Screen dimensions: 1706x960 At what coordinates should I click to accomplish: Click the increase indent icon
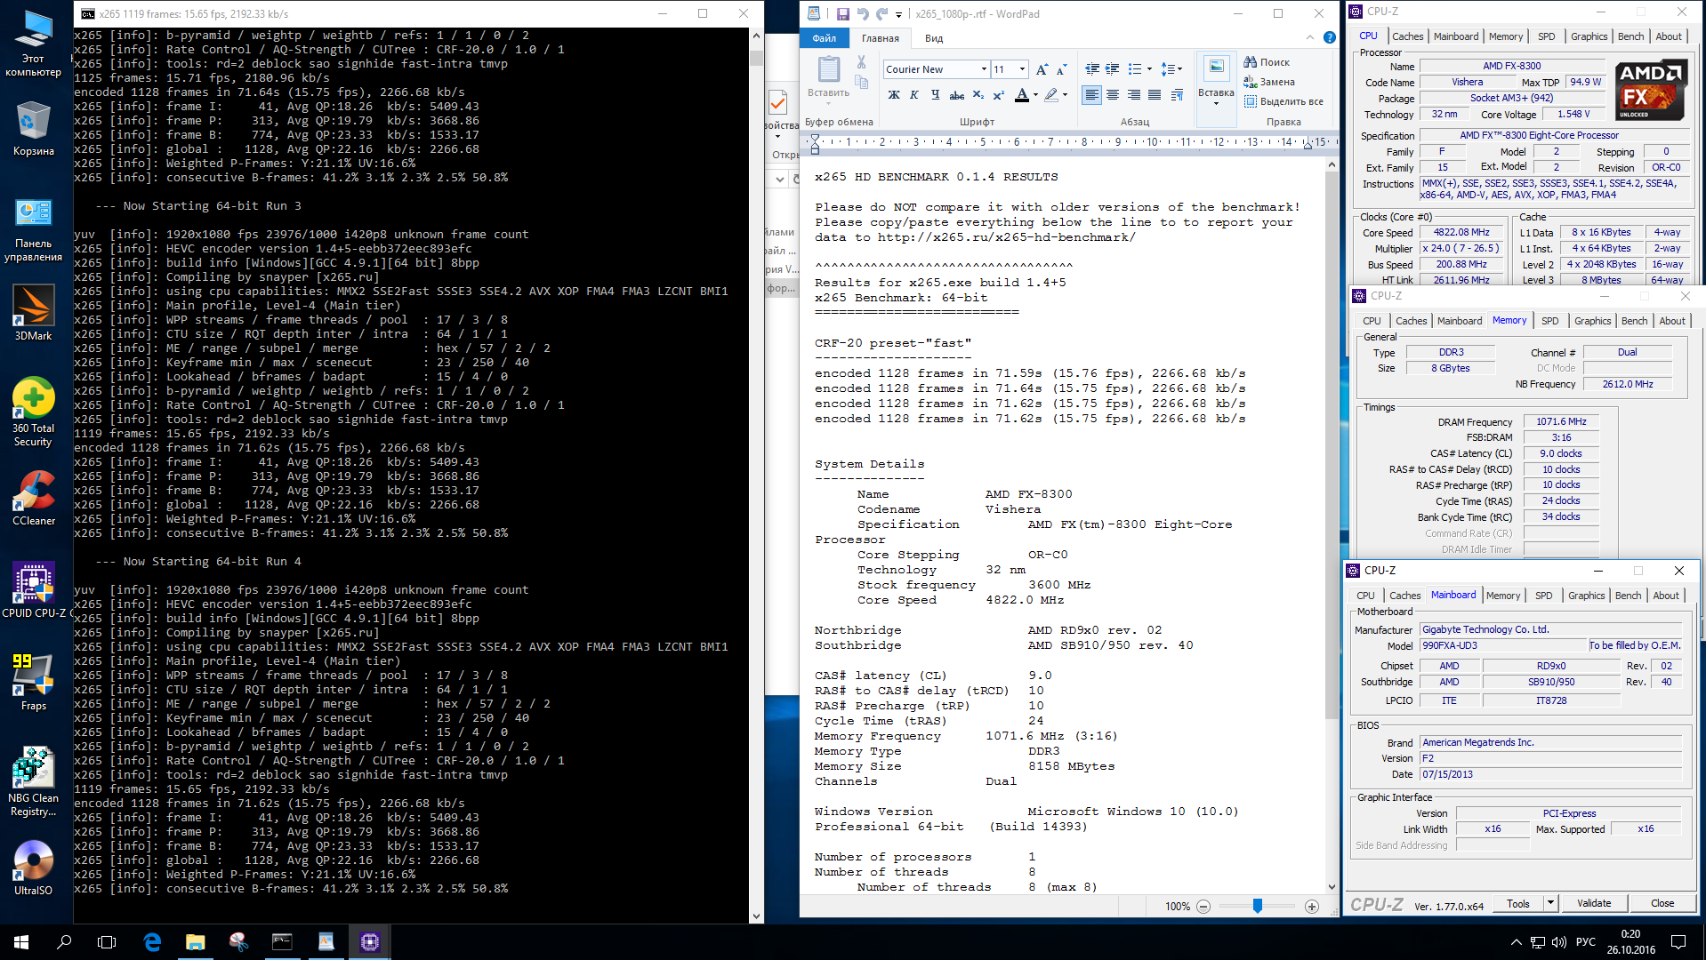[1112, 69]
